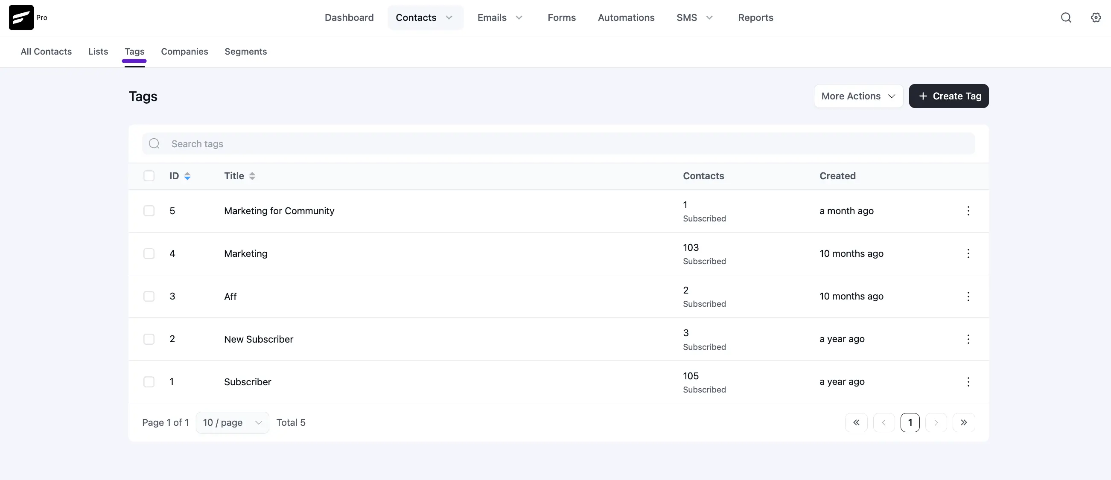Open Automations in top navigation
Viewport: 1111px width, 480px height.
point(626,17)
